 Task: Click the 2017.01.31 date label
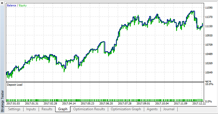click(x=32, y=104)
